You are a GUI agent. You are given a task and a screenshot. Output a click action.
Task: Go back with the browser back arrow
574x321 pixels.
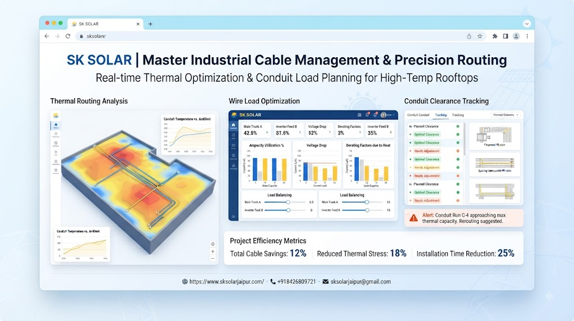(x=47, y=36)
